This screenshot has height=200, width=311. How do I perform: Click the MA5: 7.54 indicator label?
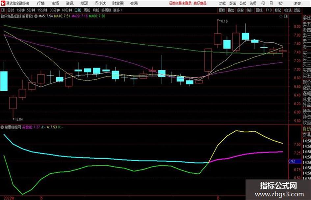(46, 16)
